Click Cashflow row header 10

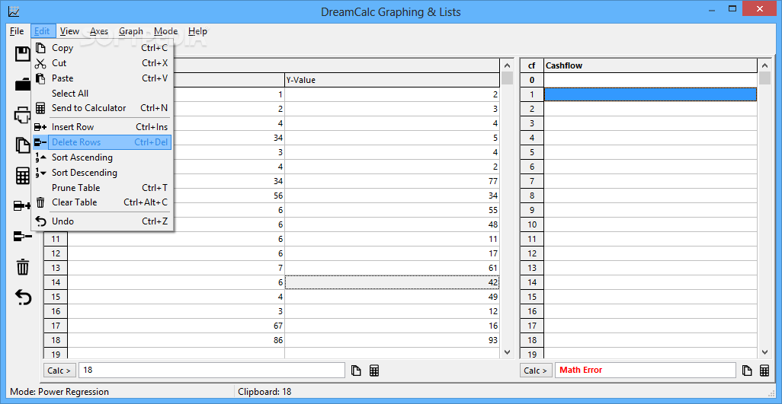(x=532, y=225)
